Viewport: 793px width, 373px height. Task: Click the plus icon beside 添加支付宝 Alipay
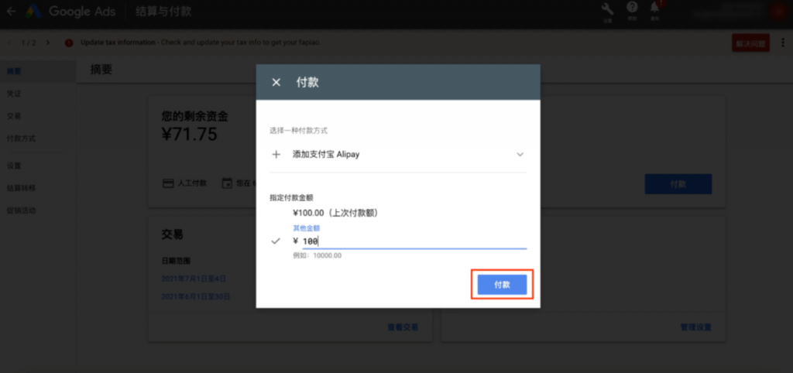pyautogui.click(x=276, y=155)
